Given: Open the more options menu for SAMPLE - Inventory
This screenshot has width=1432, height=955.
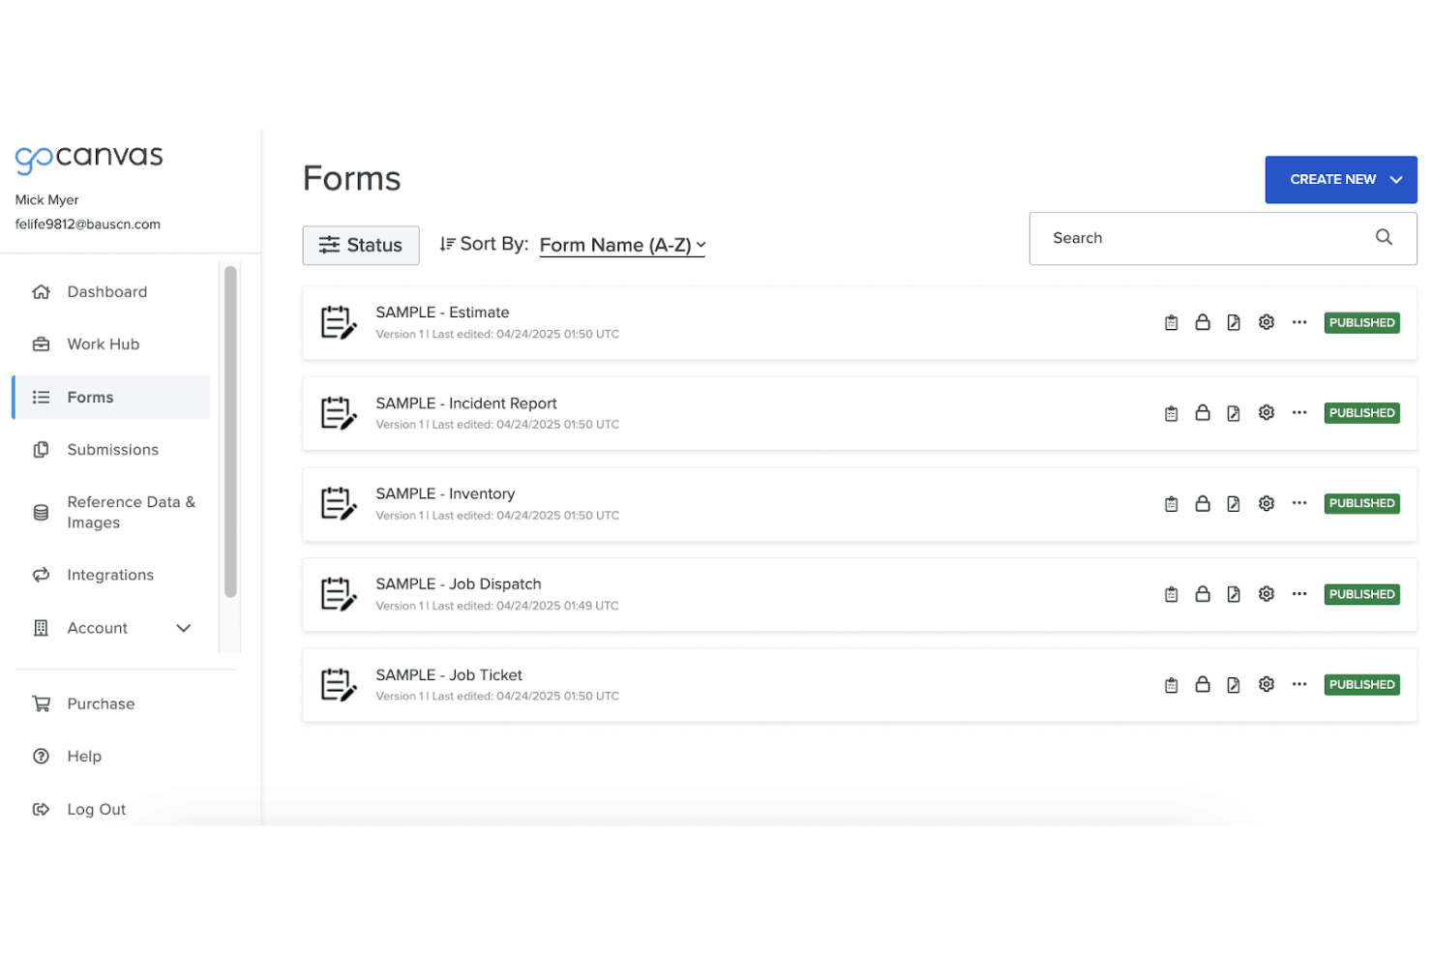Looking at the screenshot, I should 1298,503.
